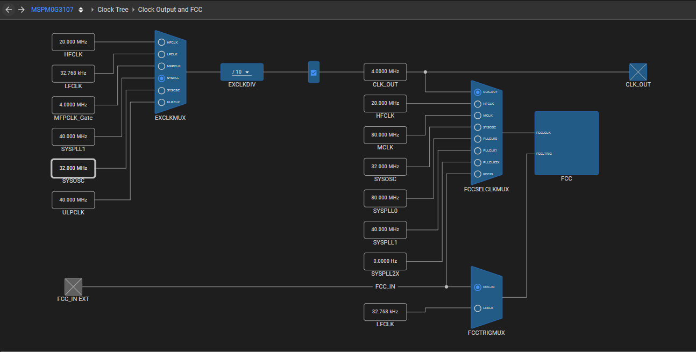This screenshot has height=352, width=696.
Task: Click the EXCLKDIV label
Action: click(242, 85)
